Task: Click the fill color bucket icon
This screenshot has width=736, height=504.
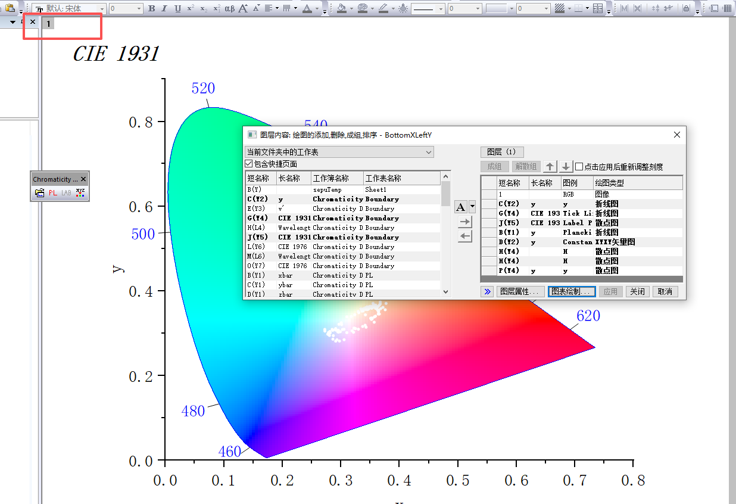Action: click(342, 8)
